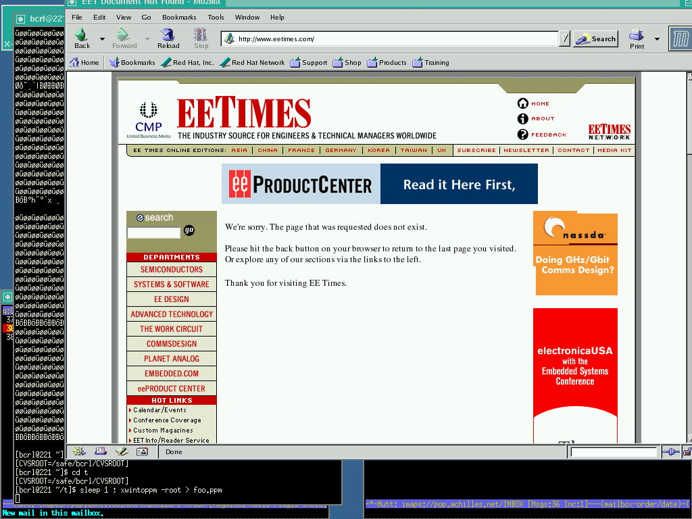Click the Conference Coverage hot link
Image resolution: width=692 pixels, height=519 pixels.
pos(168,420)
